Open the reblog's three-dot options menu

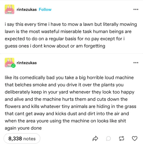click(x=136, y=63)
